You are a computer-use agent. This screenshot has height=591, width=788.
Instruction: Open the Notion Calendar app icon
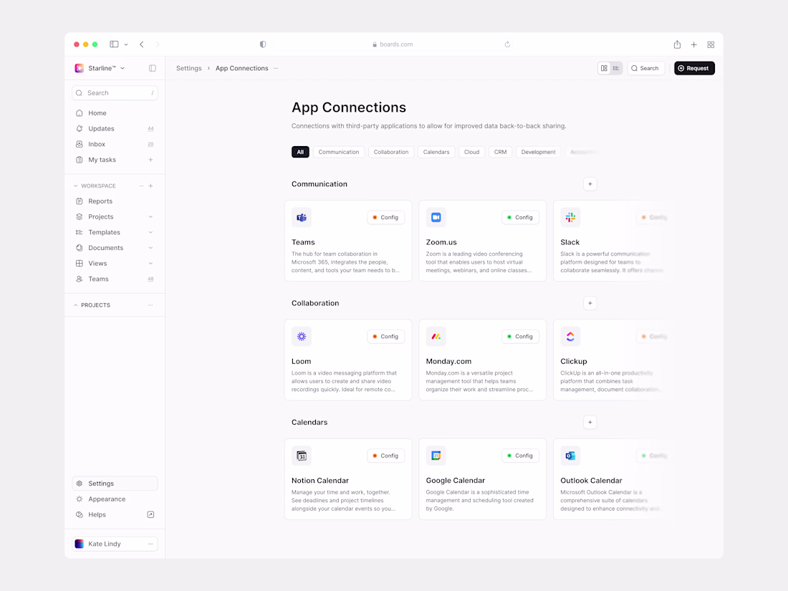(302, 456)
